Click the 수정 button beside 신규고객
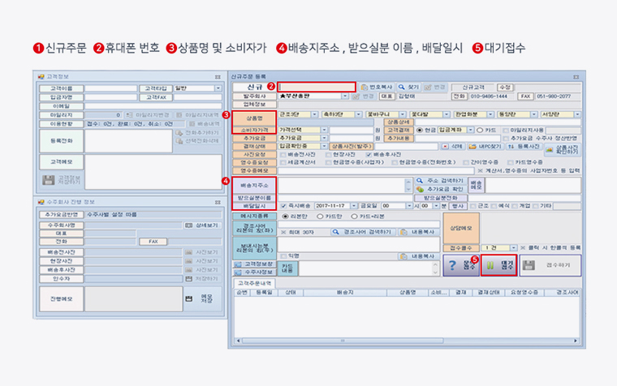The width and height of the screenshot is (617, 386). point(505,86)
